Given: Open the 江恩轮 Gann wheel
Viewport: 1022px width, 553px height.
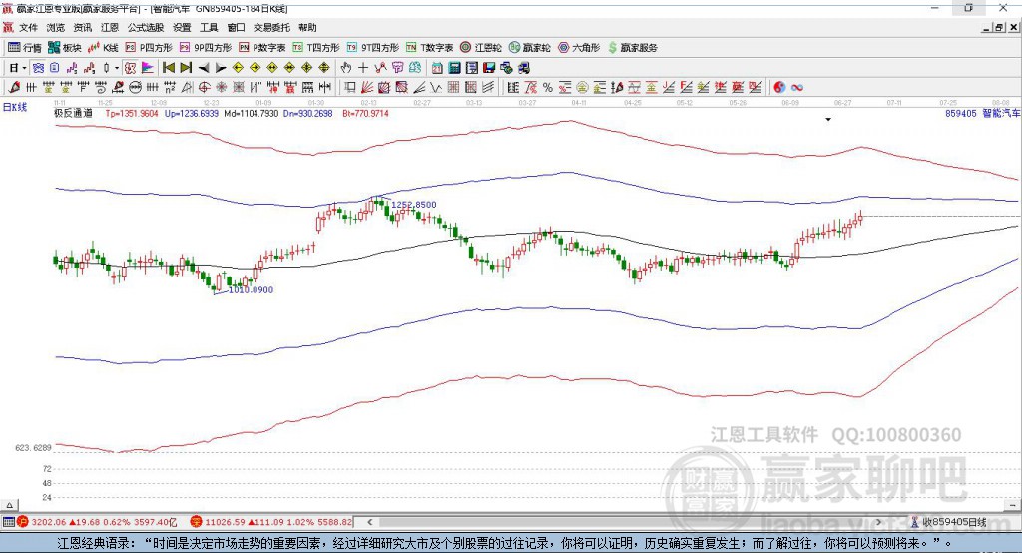Looking at the screenshot, I should click(x=481, y=48).
